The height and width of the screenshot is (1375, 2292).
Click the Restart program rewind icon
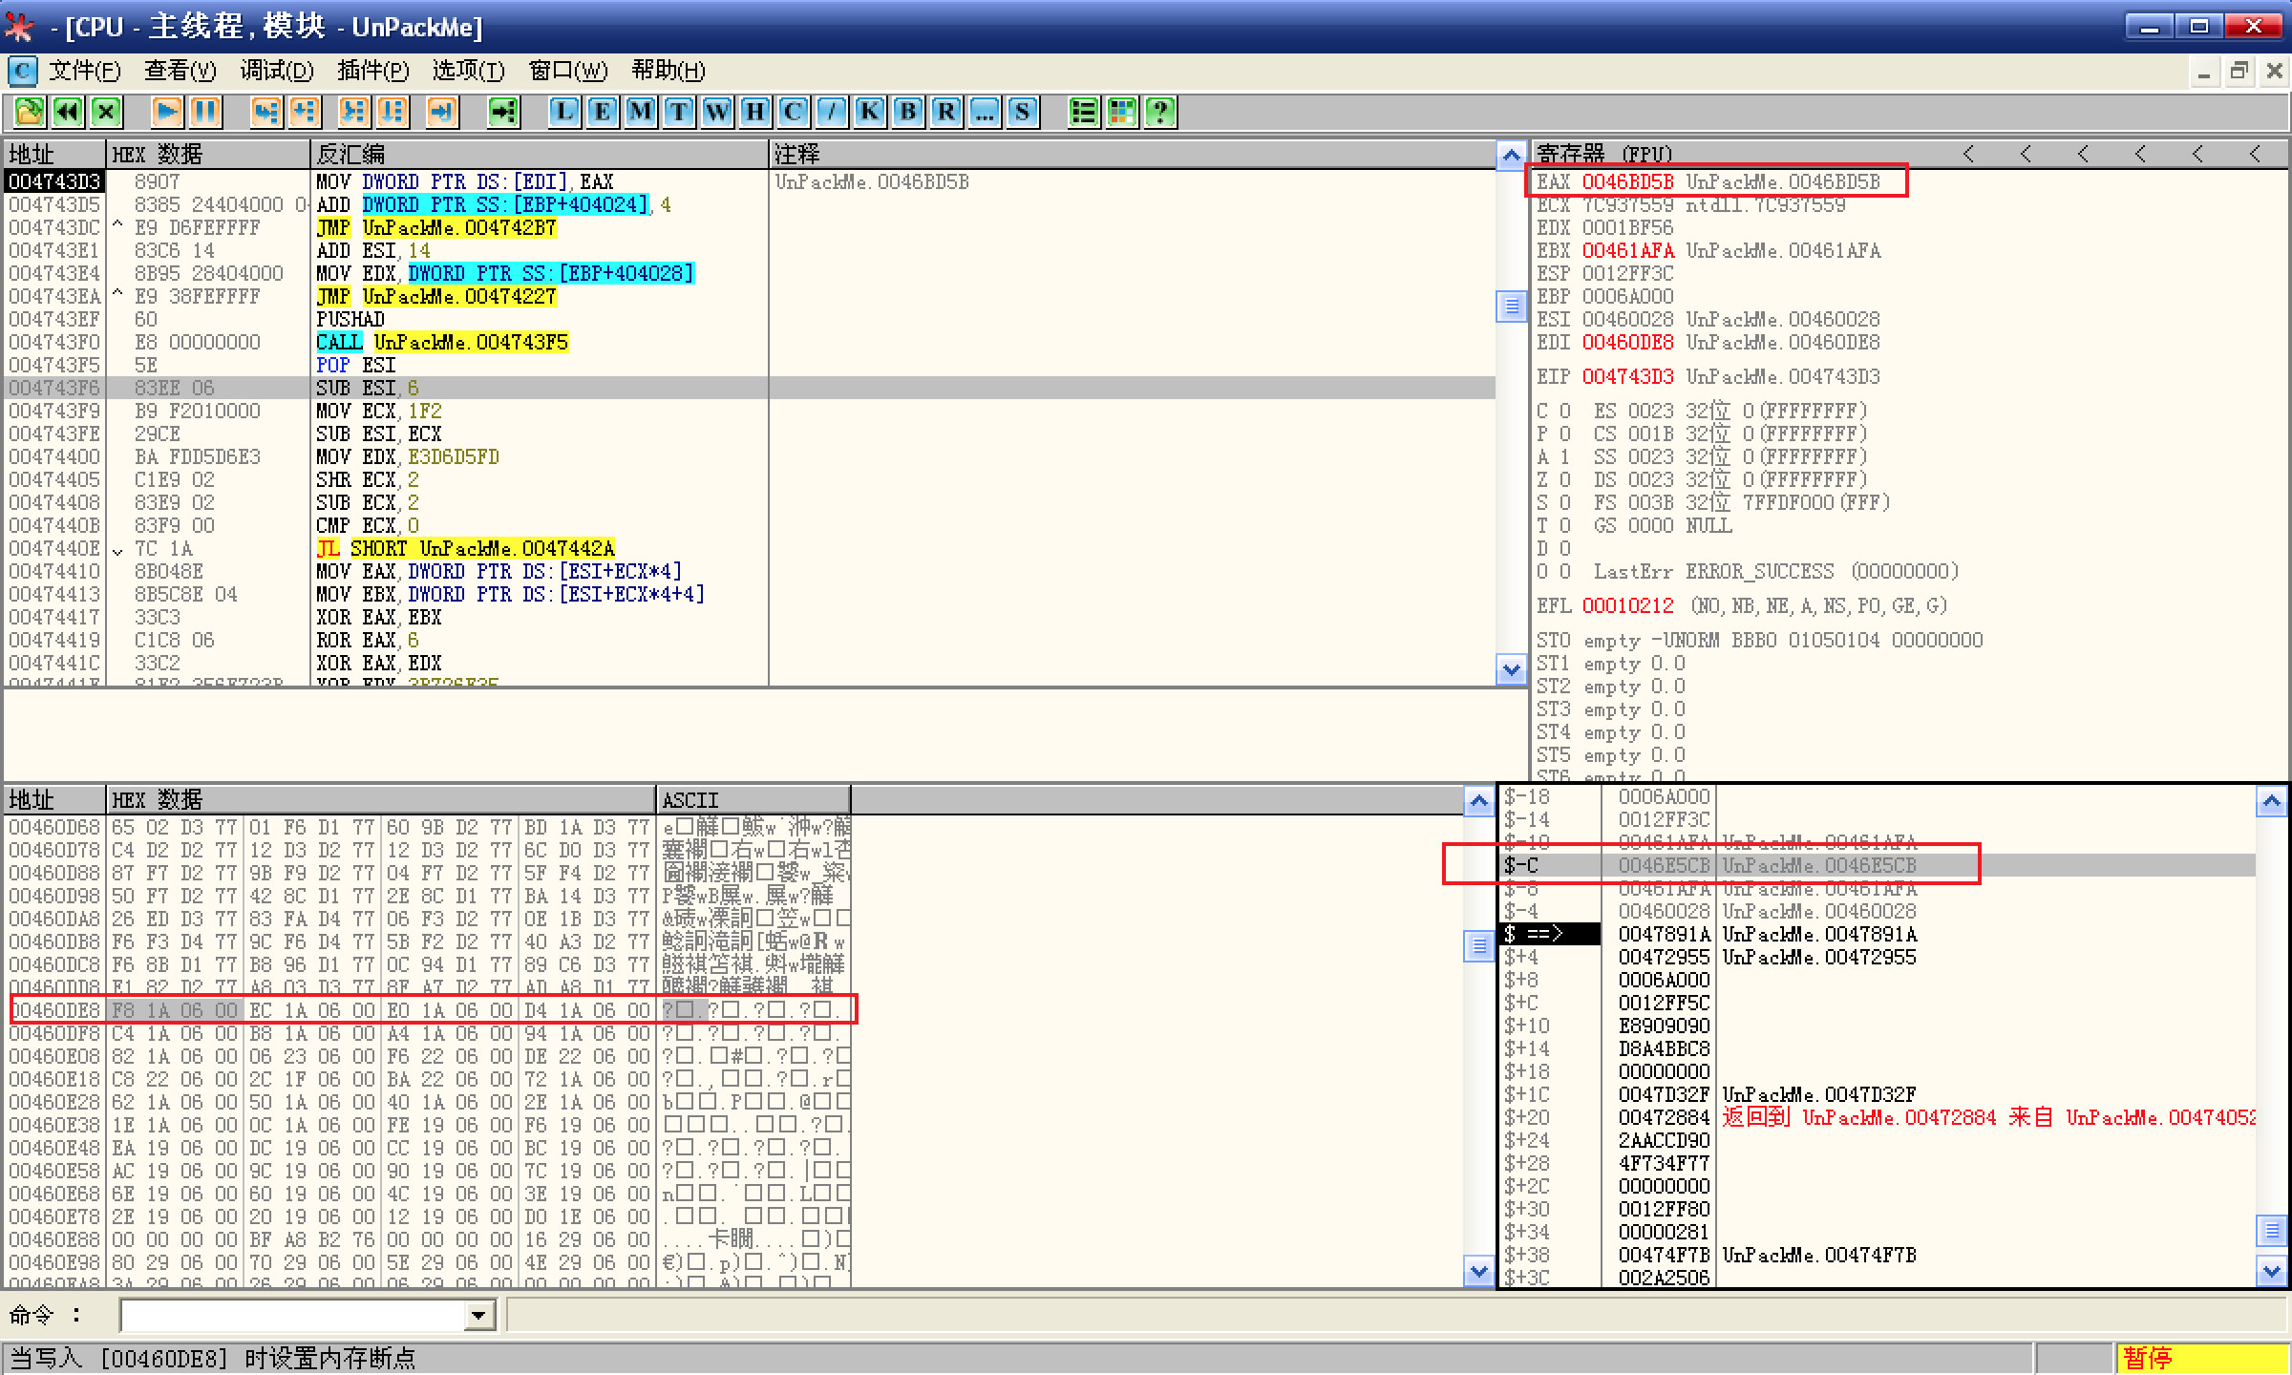68,112
